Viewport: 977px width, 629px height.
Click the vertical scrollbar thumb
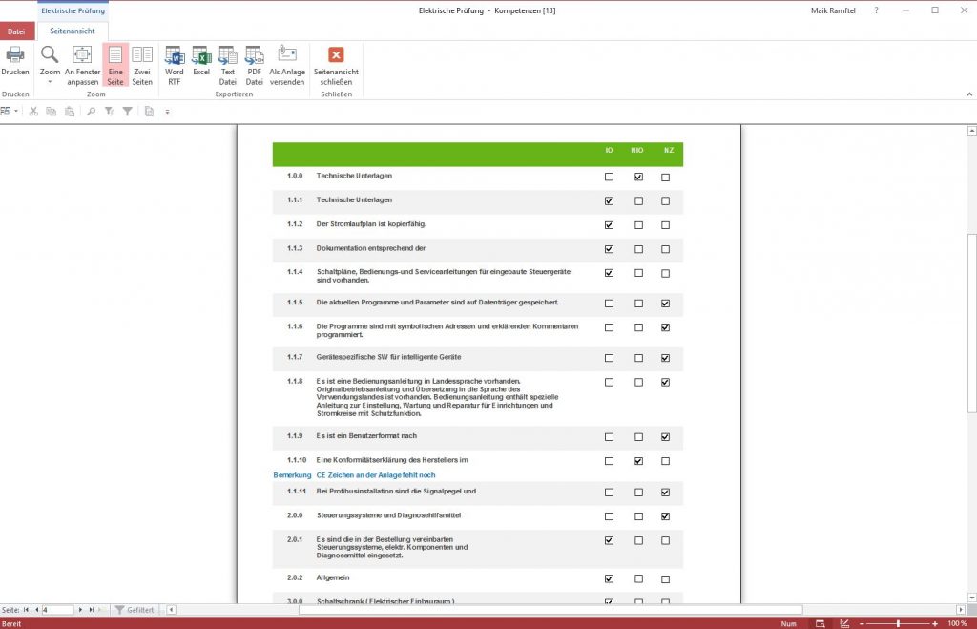coord(971,323)
